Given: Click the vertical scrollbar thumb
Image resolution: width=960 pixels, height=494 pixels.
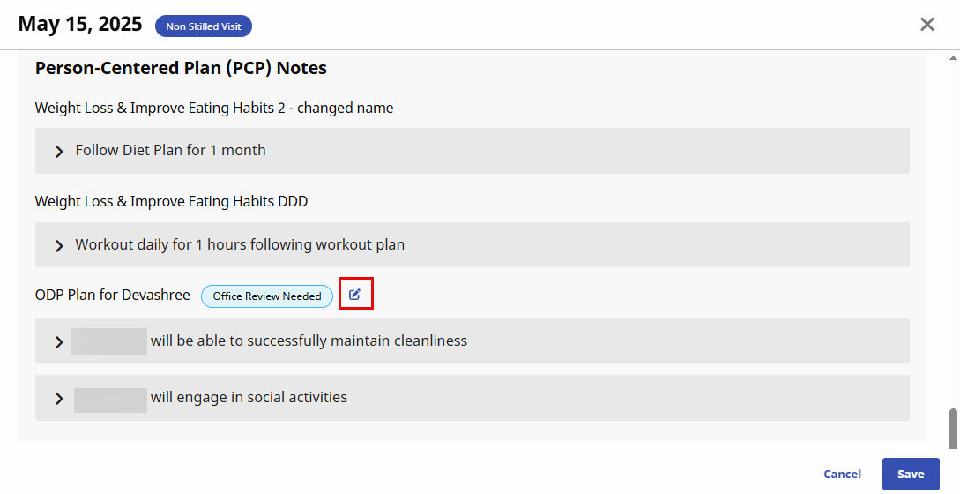Looking at the screenshot, I should (953, 429).
